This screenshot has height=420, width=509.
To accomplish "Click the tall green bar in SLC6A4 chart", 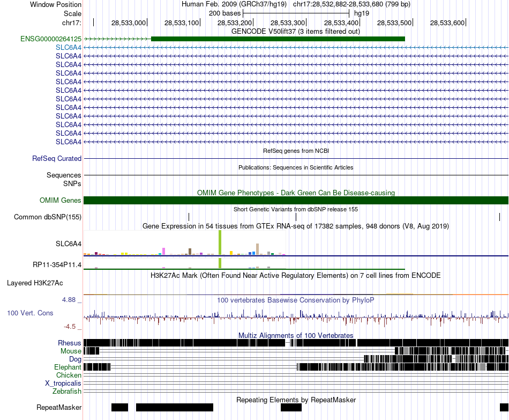I will 220,242.
